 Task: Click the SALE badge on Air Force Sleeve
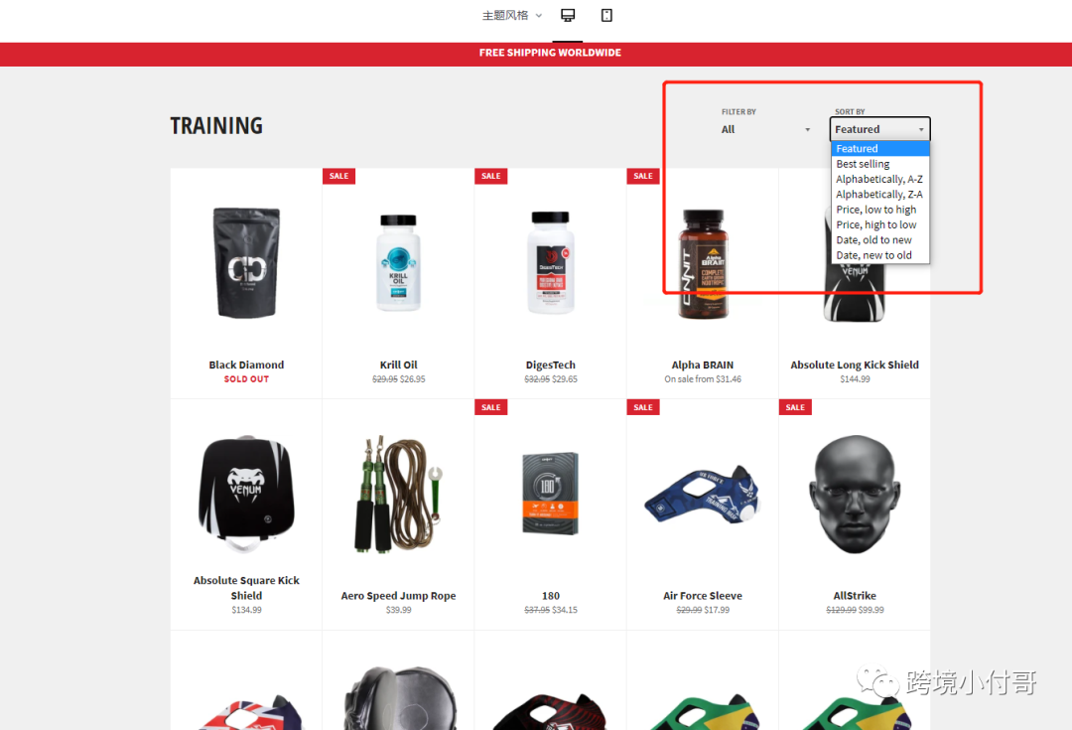click(643, 407)
